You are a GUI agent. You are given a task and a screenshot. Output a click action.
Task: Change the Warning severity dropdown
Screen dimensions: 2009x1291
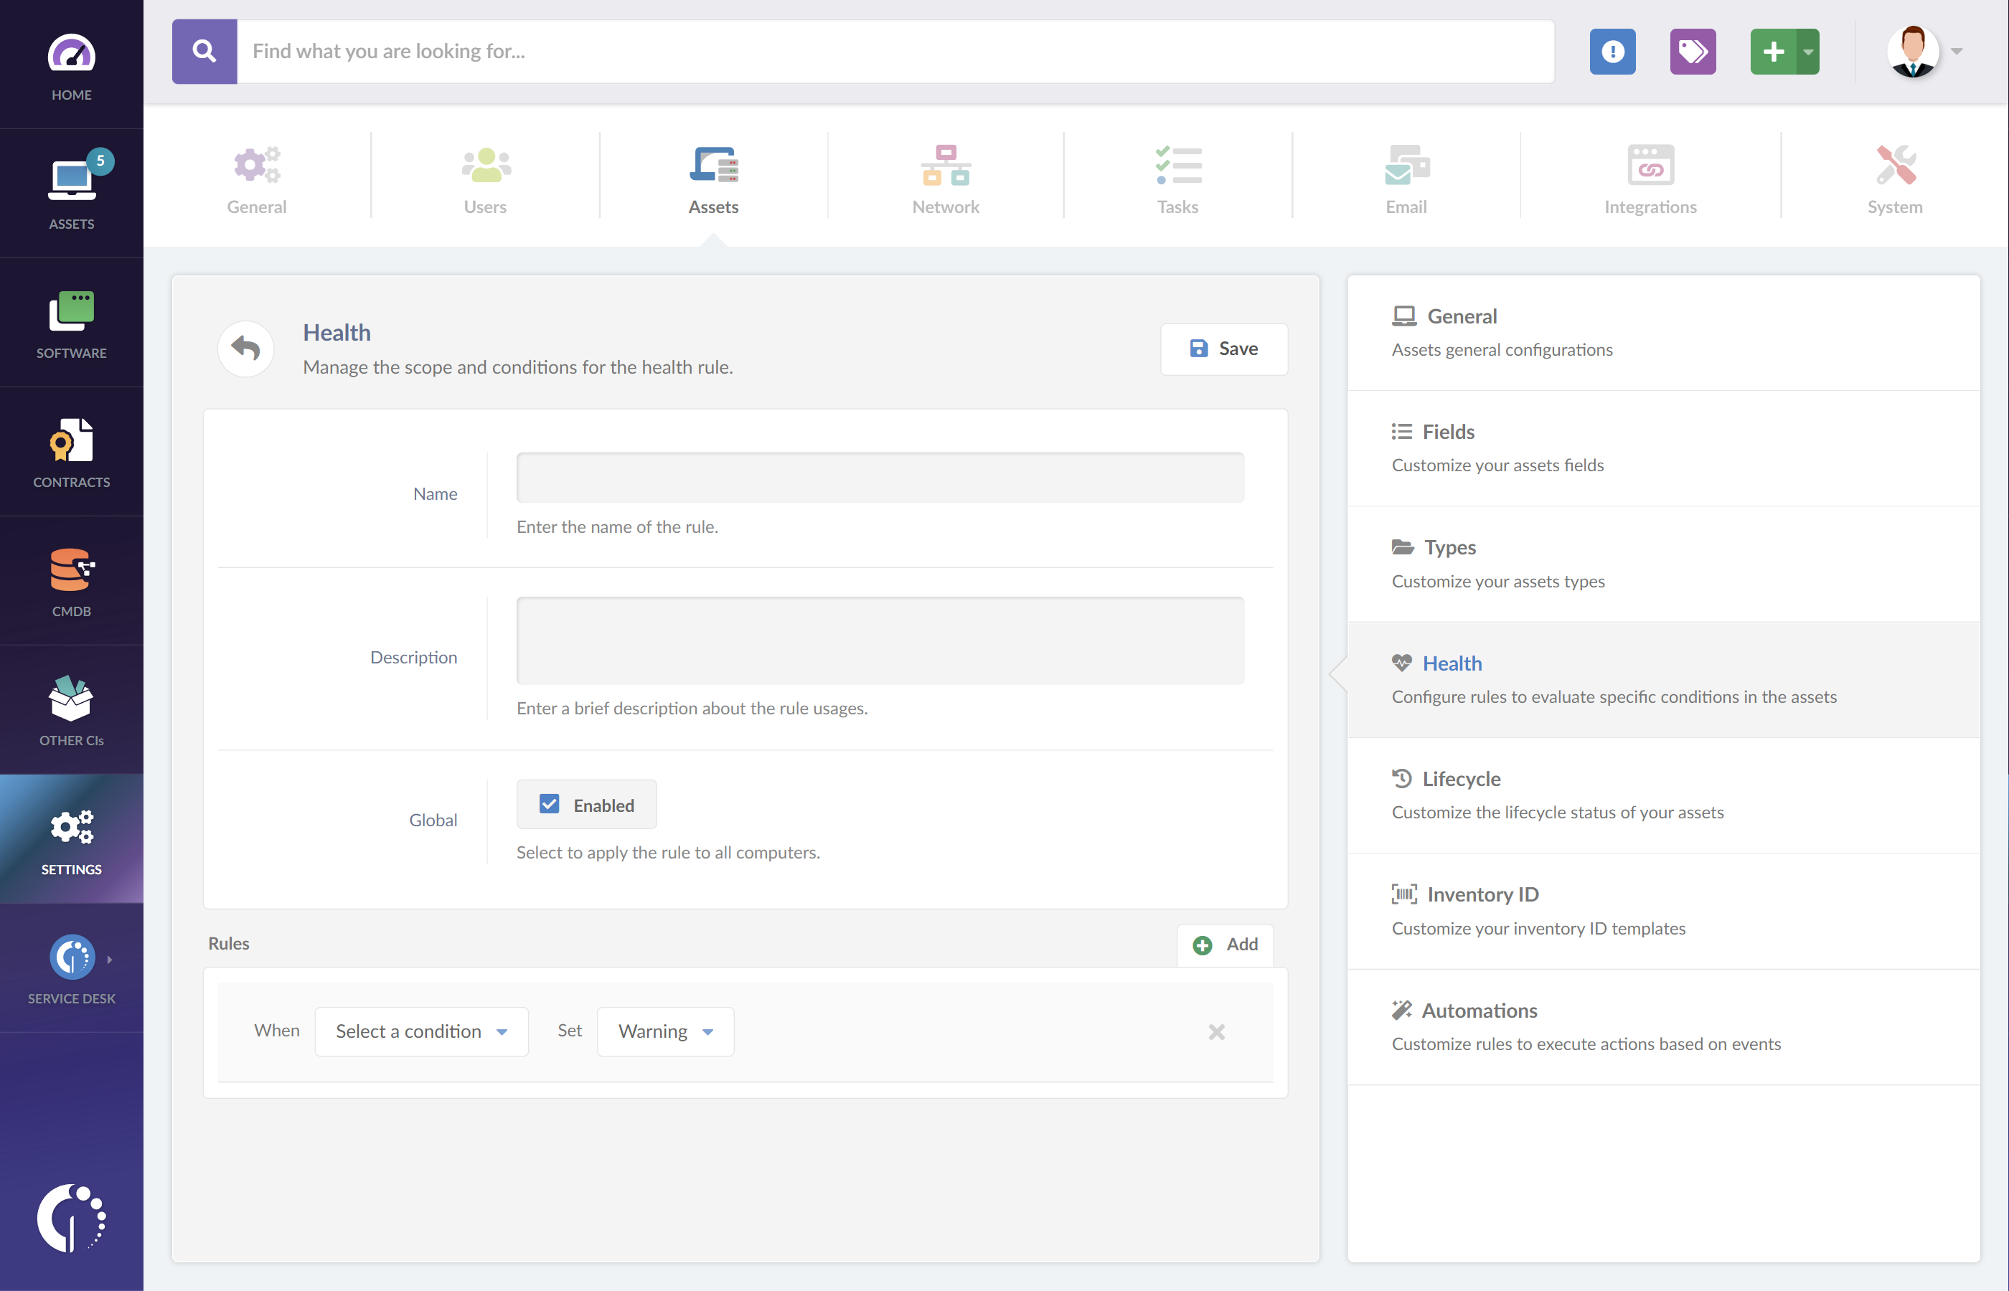[665, 1031]
